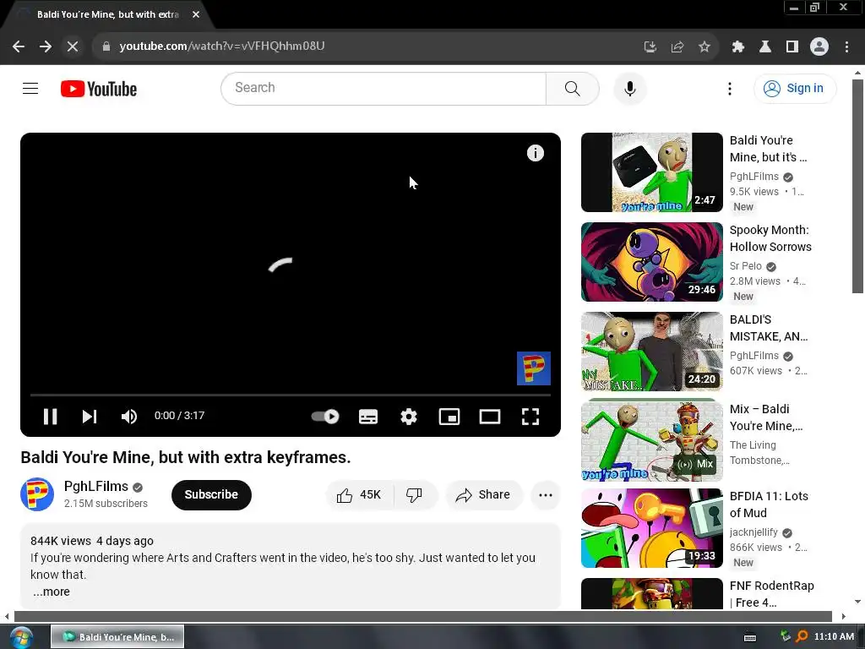This screenshot has width=865, height=649.
Task: Open the Chrome three-dot menu
Action: [846, 47]
